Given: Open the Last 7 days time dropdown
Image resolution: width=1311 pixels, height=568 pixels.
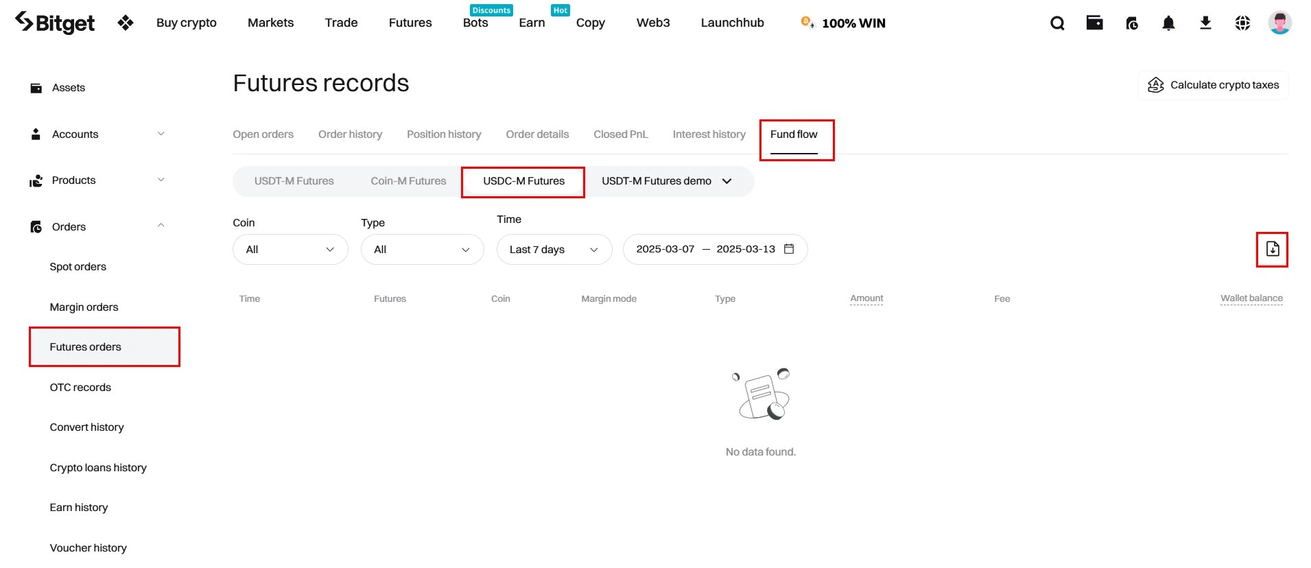Looking at the screenshot, I should pyautogui.click(x=554, y=250).
